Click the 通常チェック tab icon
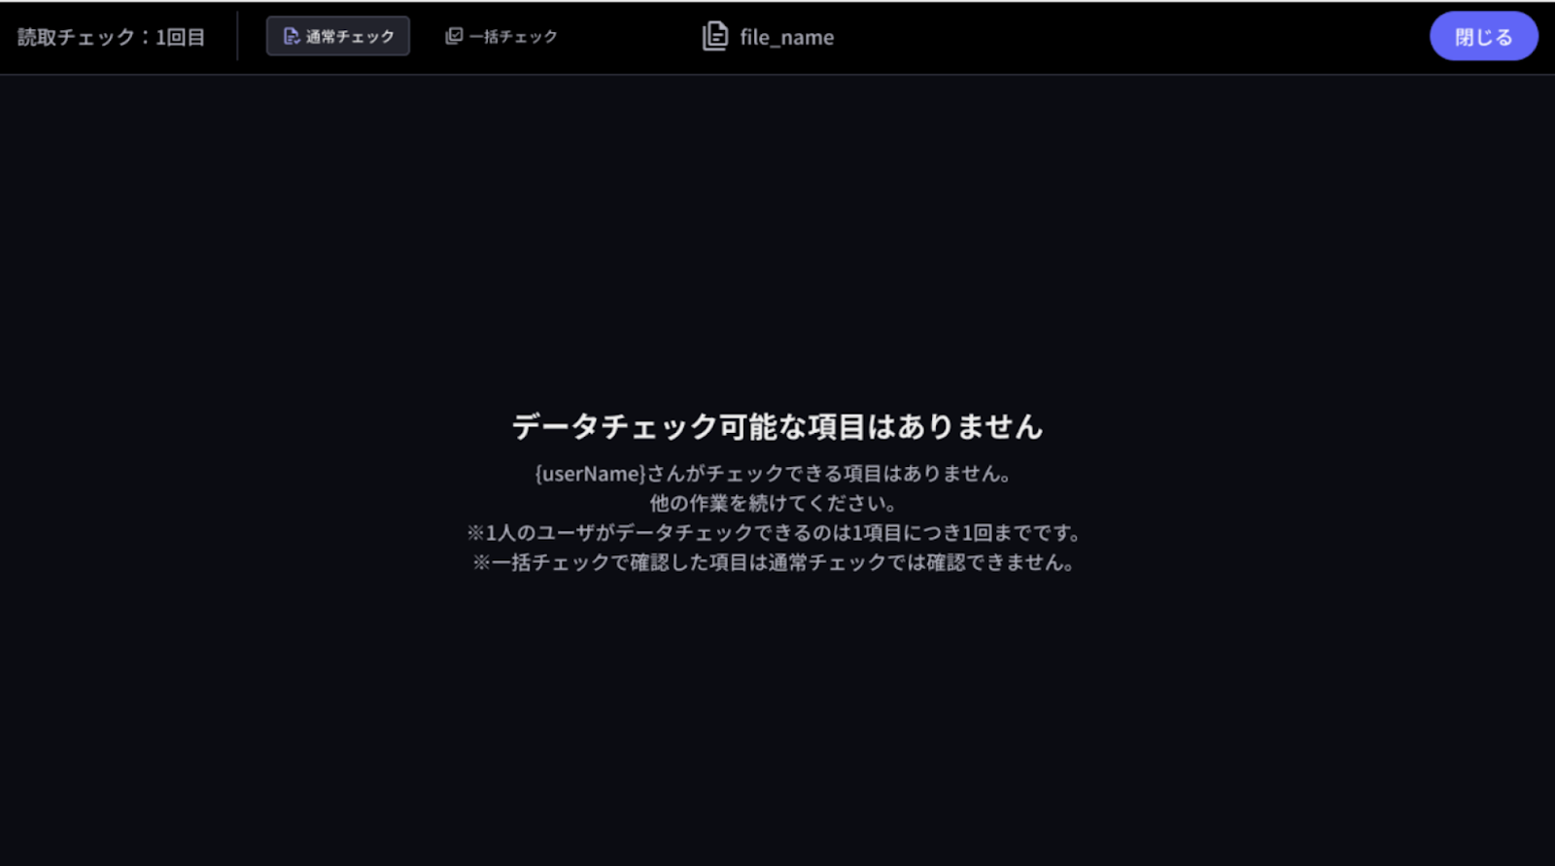 [291, 37]
